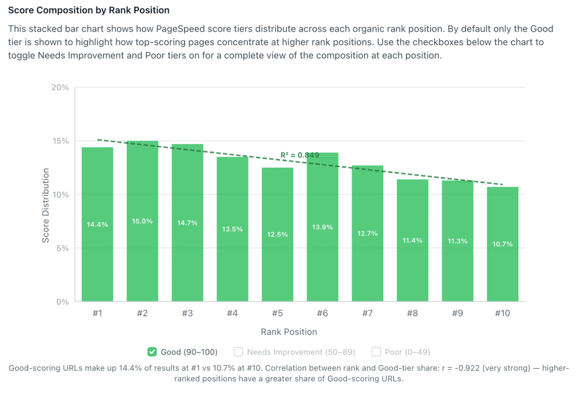Enable the Poor (0–49) tier checkbox
Viewport: 578px width, 393px height.
click(x=376, y=351)
